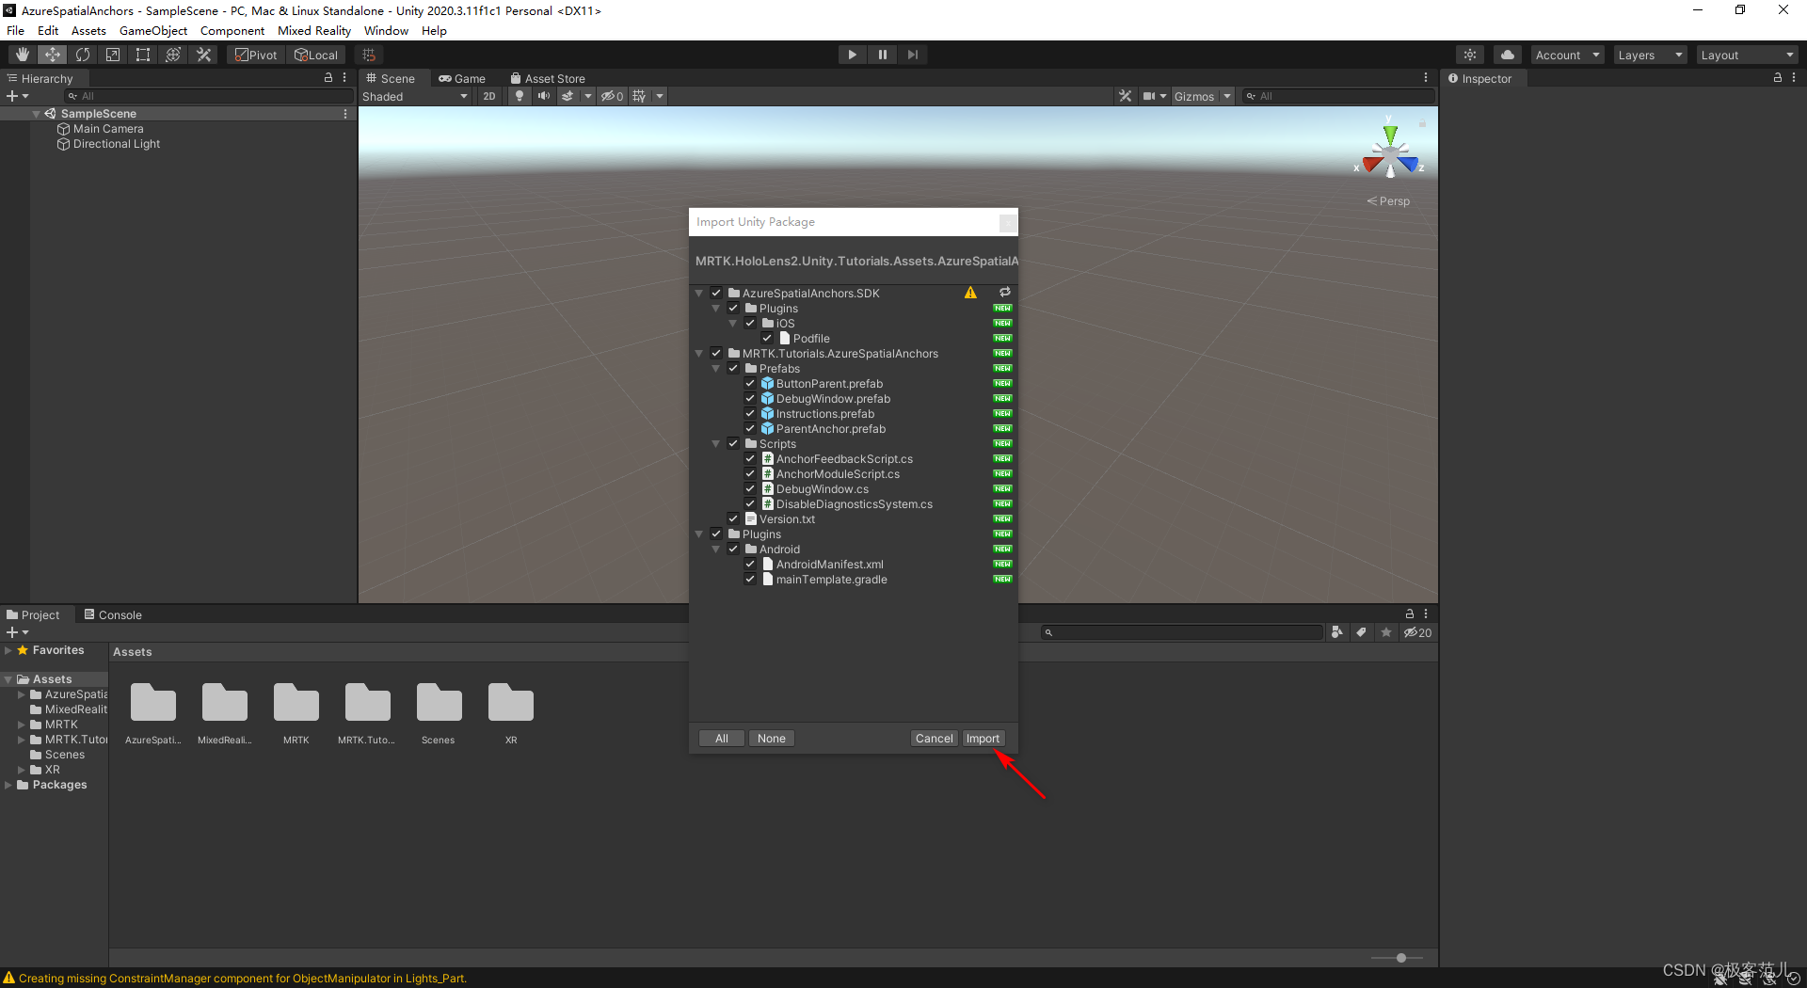This screenshot has width=1807, height=988.
Task: Open the Account dropdown
Action: tap(1567, 55)
